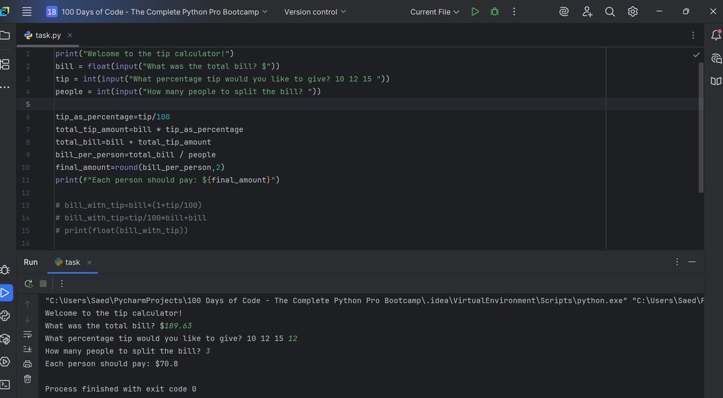Click the entered value '$189.63' in console
Viewport: 723px width, 398px height.
(x=176, y=326)
